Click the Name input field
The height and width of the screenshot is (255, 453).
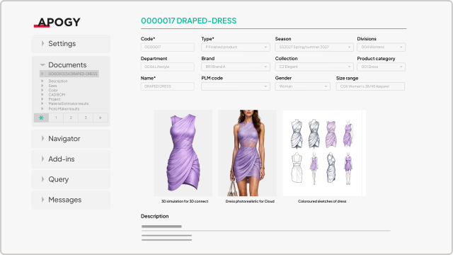167,86
